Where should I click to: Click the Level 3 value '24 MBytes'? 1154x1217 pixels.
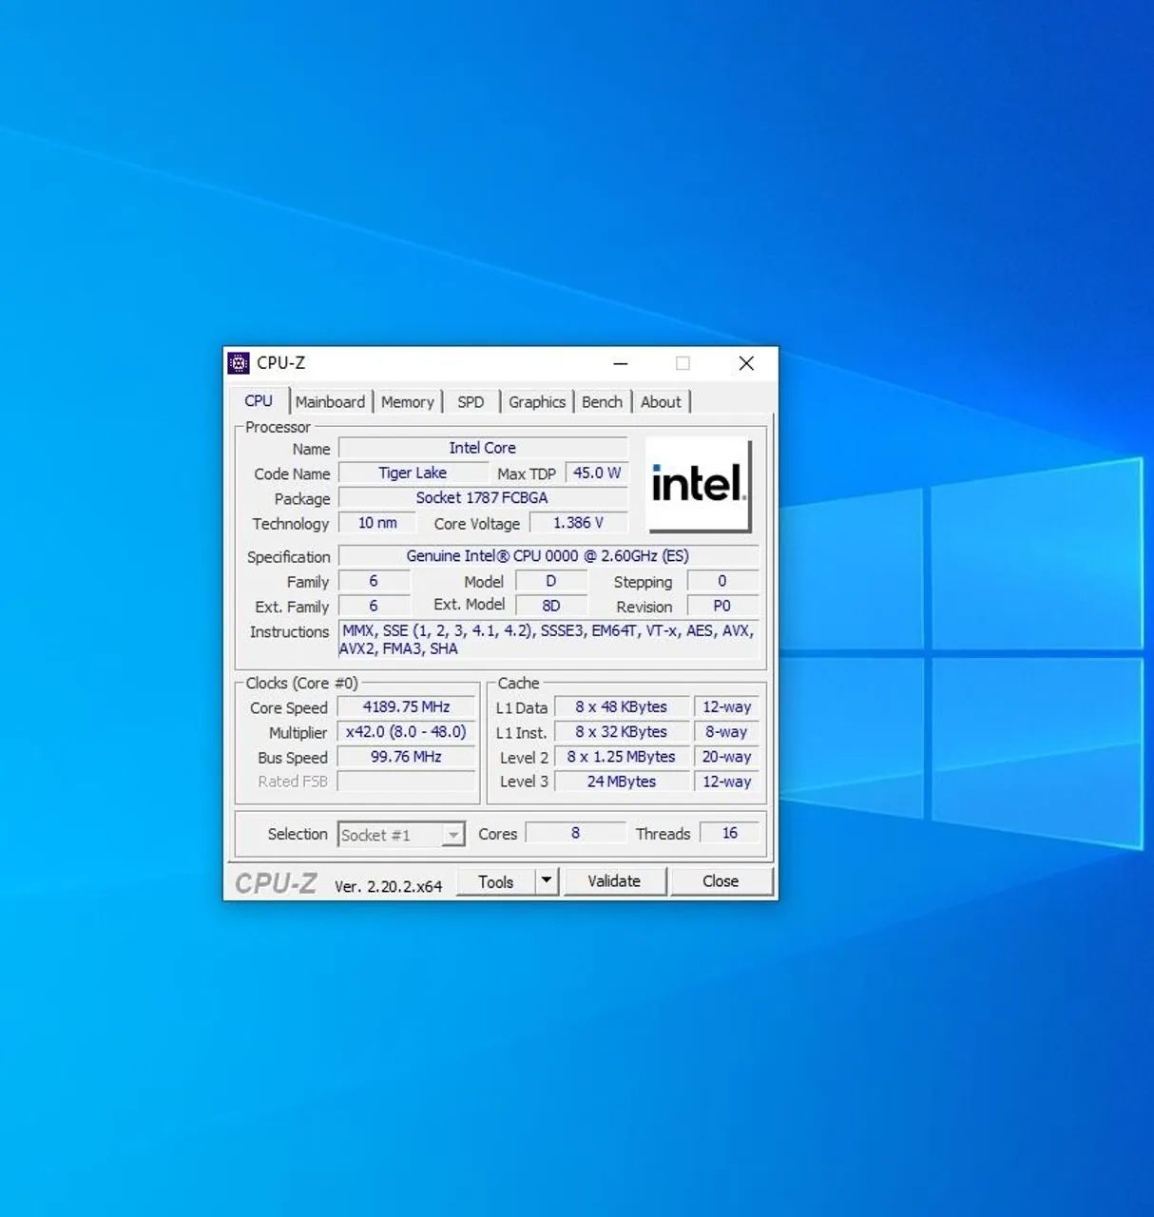click(622, 782)
